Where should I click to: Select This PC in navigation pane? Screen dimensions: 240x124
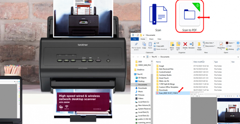[138, 74]
